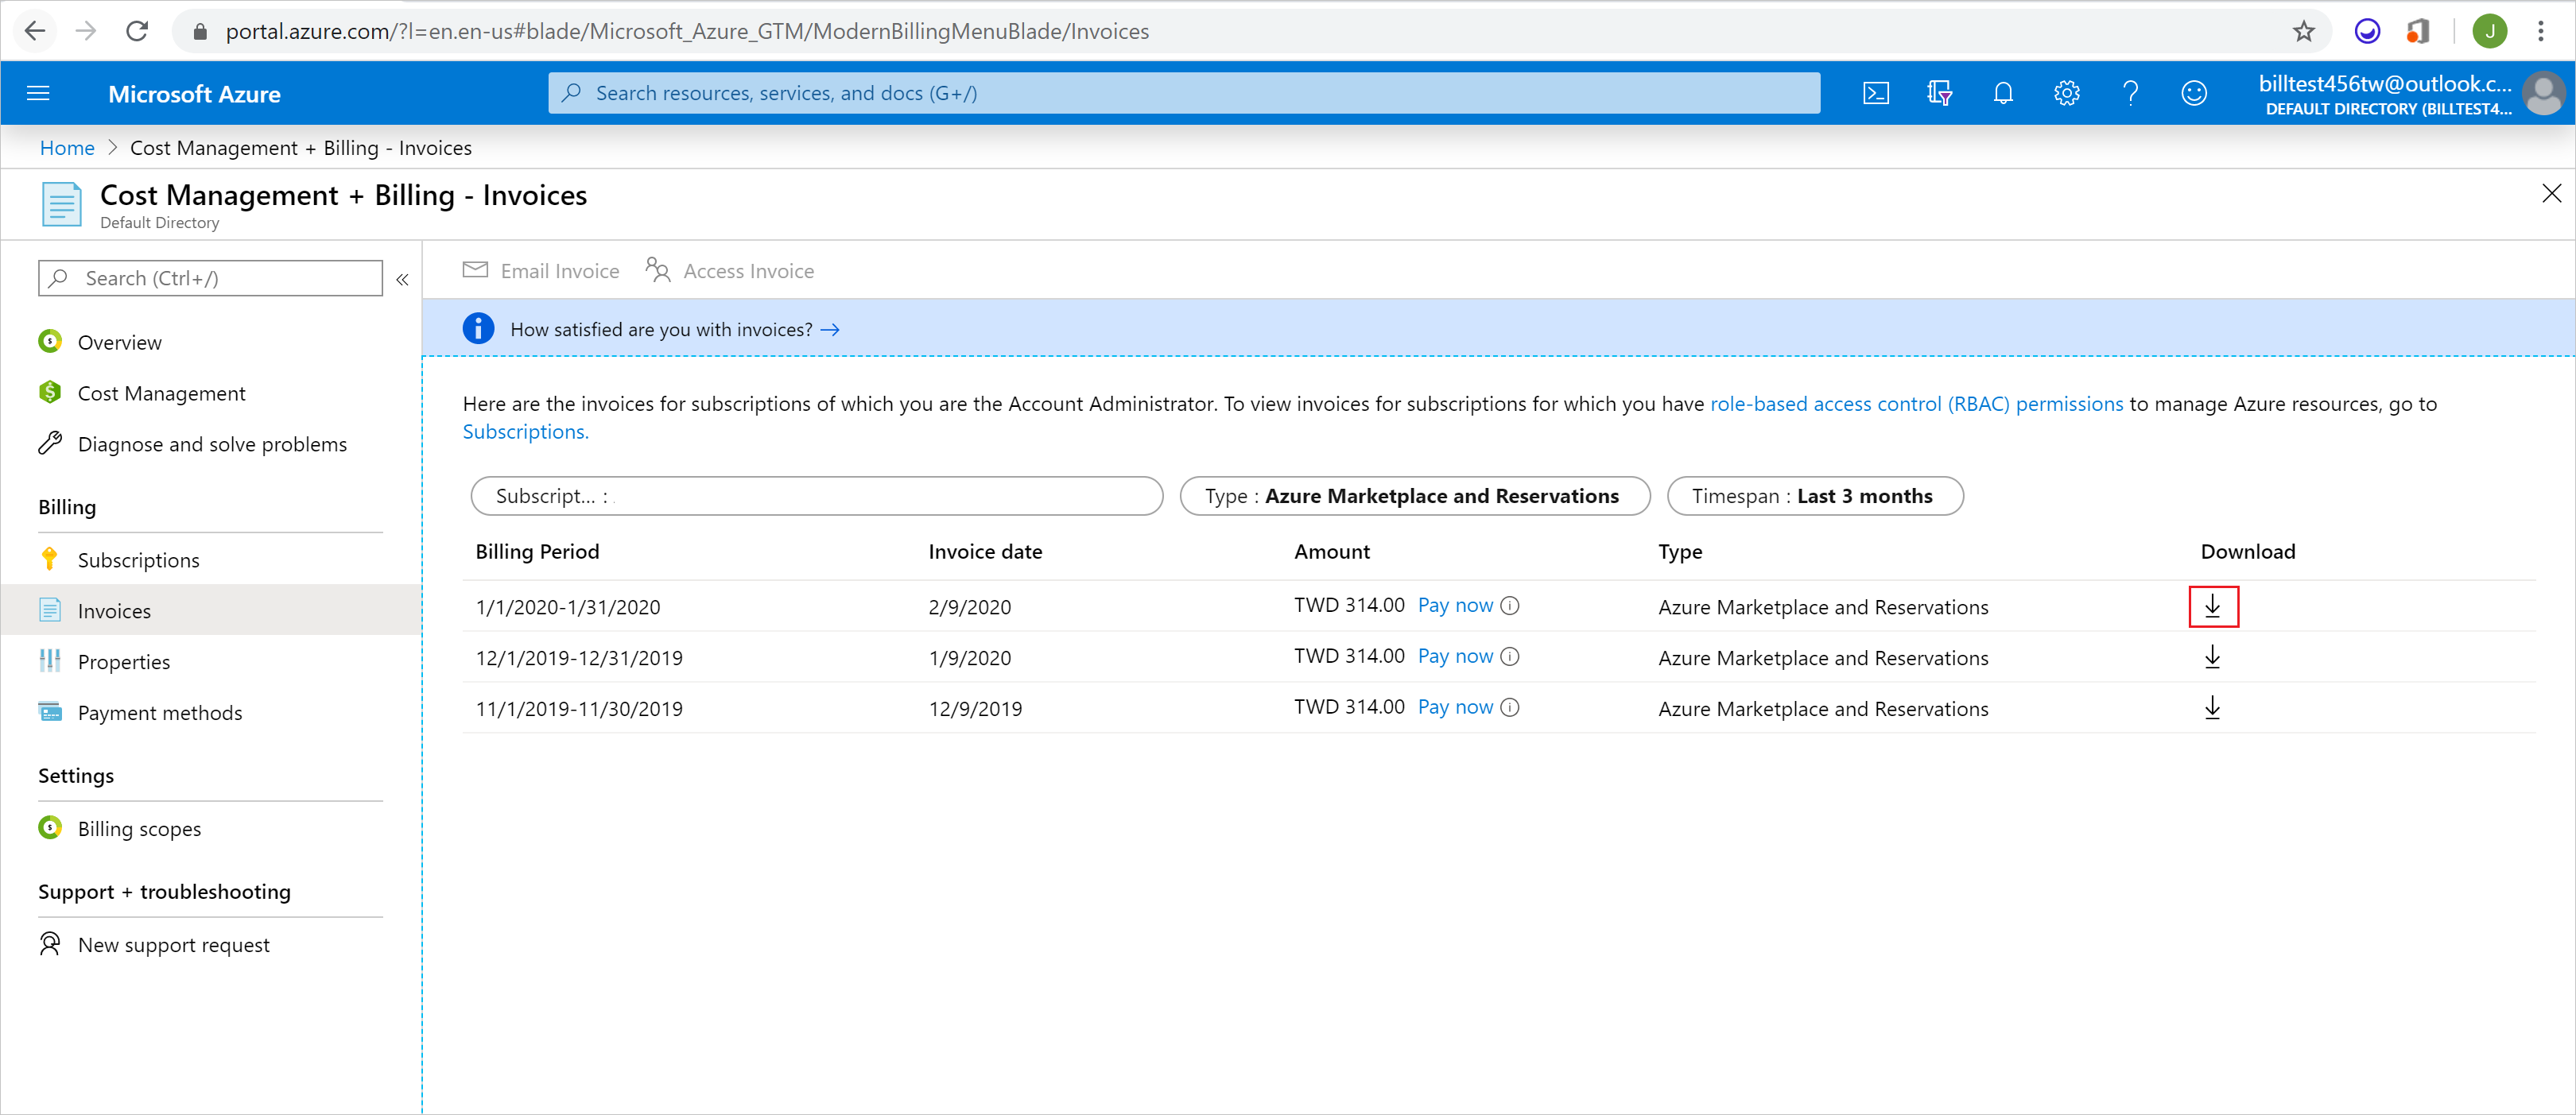Select Overview from the left sidebar menu
The height and width of the screenshot is (1115, 2576).
120,342
